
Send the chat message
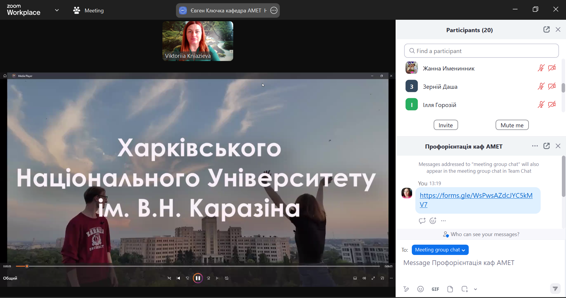coord(555,289)
